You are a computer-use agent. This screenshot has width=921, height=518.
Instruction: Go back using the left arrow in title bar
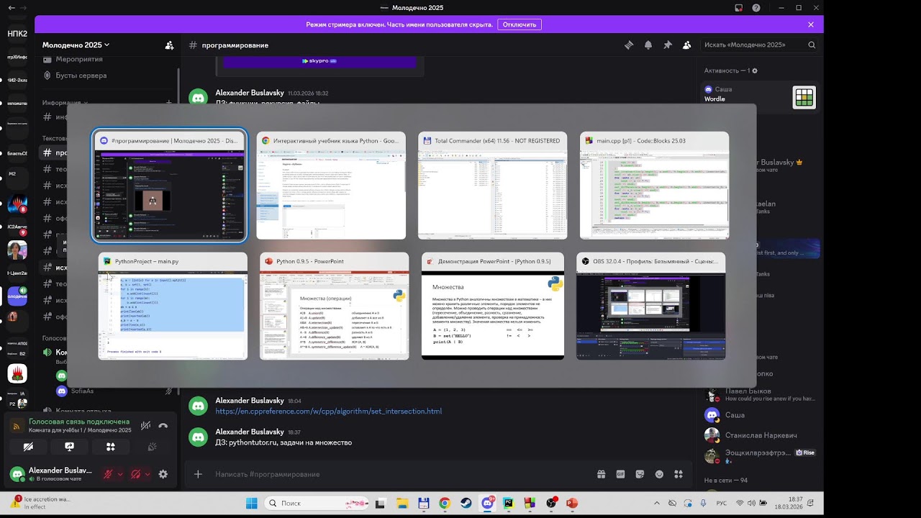tap(11, 8)
